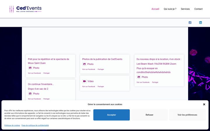The height and width of the screenshot is (131, 210).
Task: Open the Services menu item
Action: tap(185, 9)
